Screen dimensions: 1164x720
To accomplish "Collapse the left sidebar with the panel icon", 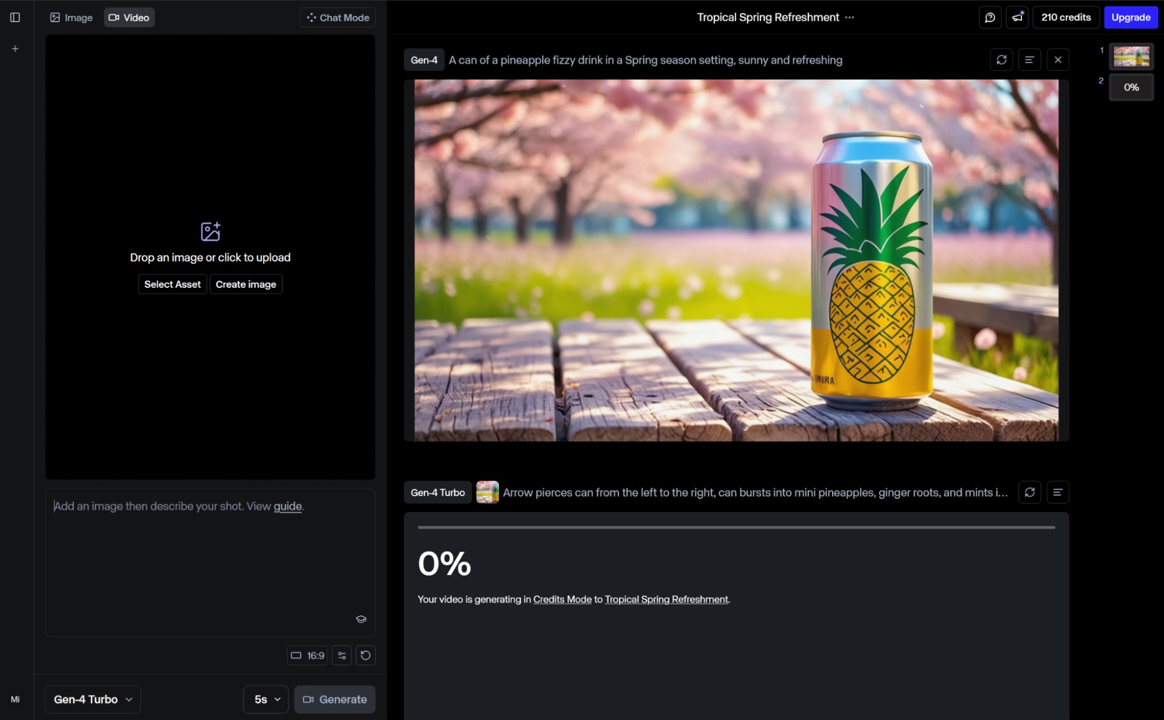I will (15, 17).
